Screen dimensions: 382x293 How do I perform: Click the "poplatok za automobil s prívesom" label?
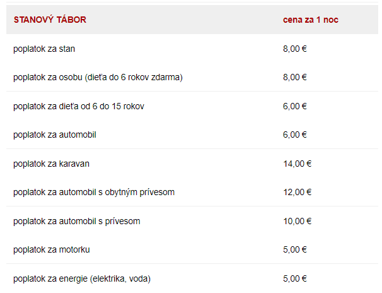76,221
